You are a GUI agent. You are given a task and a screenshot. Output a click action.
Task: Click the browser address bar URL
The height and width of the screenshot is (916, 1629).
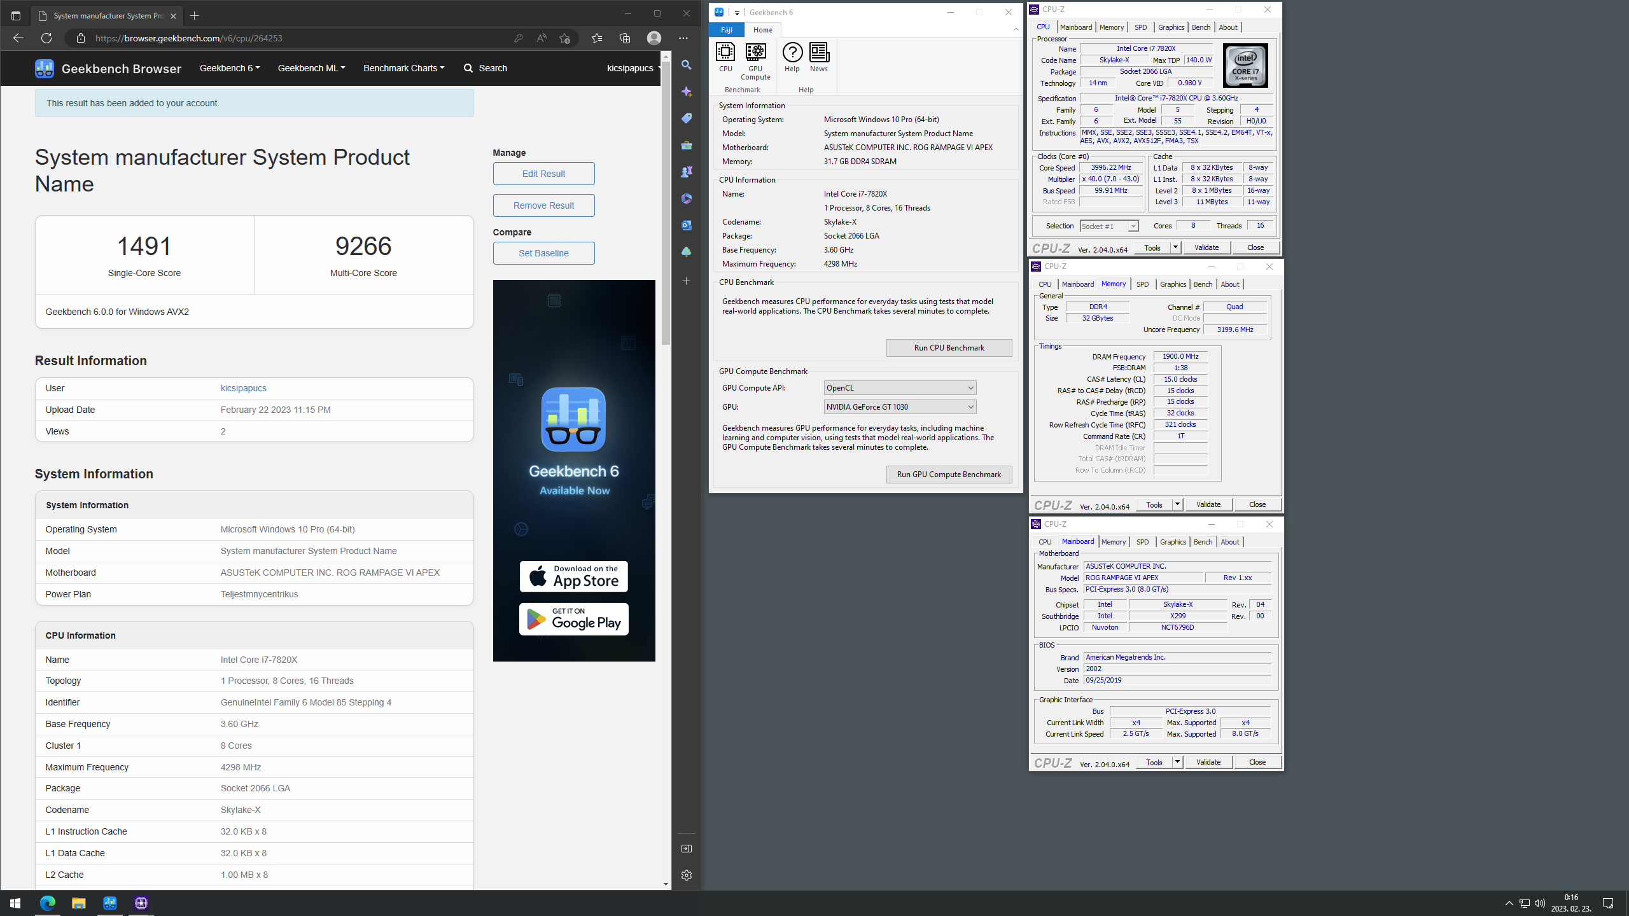[188, 38]
